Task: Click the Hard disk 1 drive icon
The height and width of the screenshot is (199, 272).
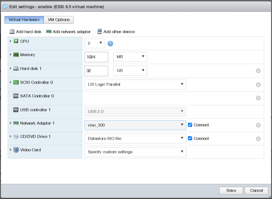Action: coord(16,68)
